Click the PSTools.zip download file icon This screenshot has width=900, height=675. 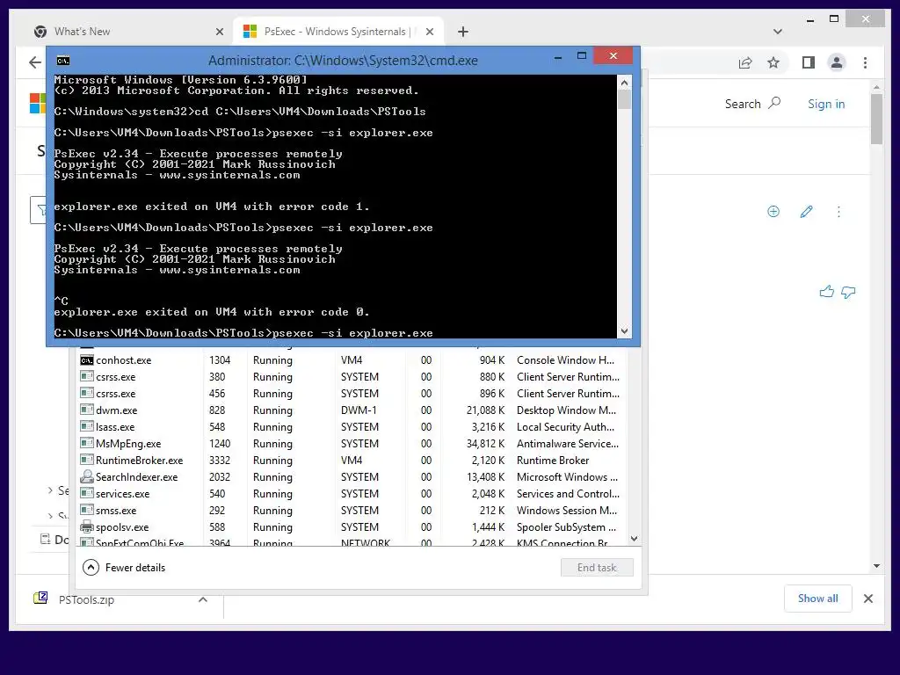[40, 598]
